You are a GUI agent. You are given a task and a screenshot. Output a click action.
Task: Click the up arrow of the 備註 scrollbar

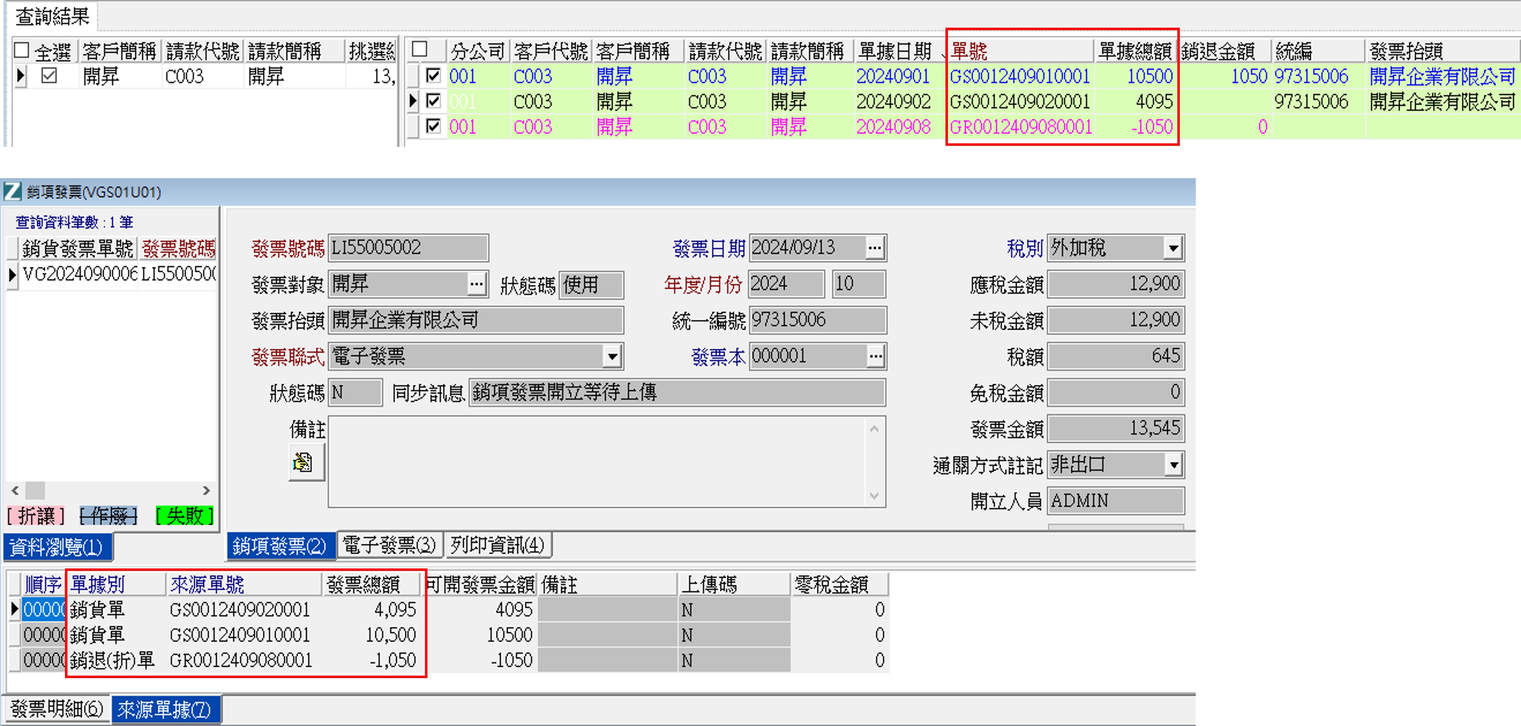pyautogui.click(x=874, y=429)
